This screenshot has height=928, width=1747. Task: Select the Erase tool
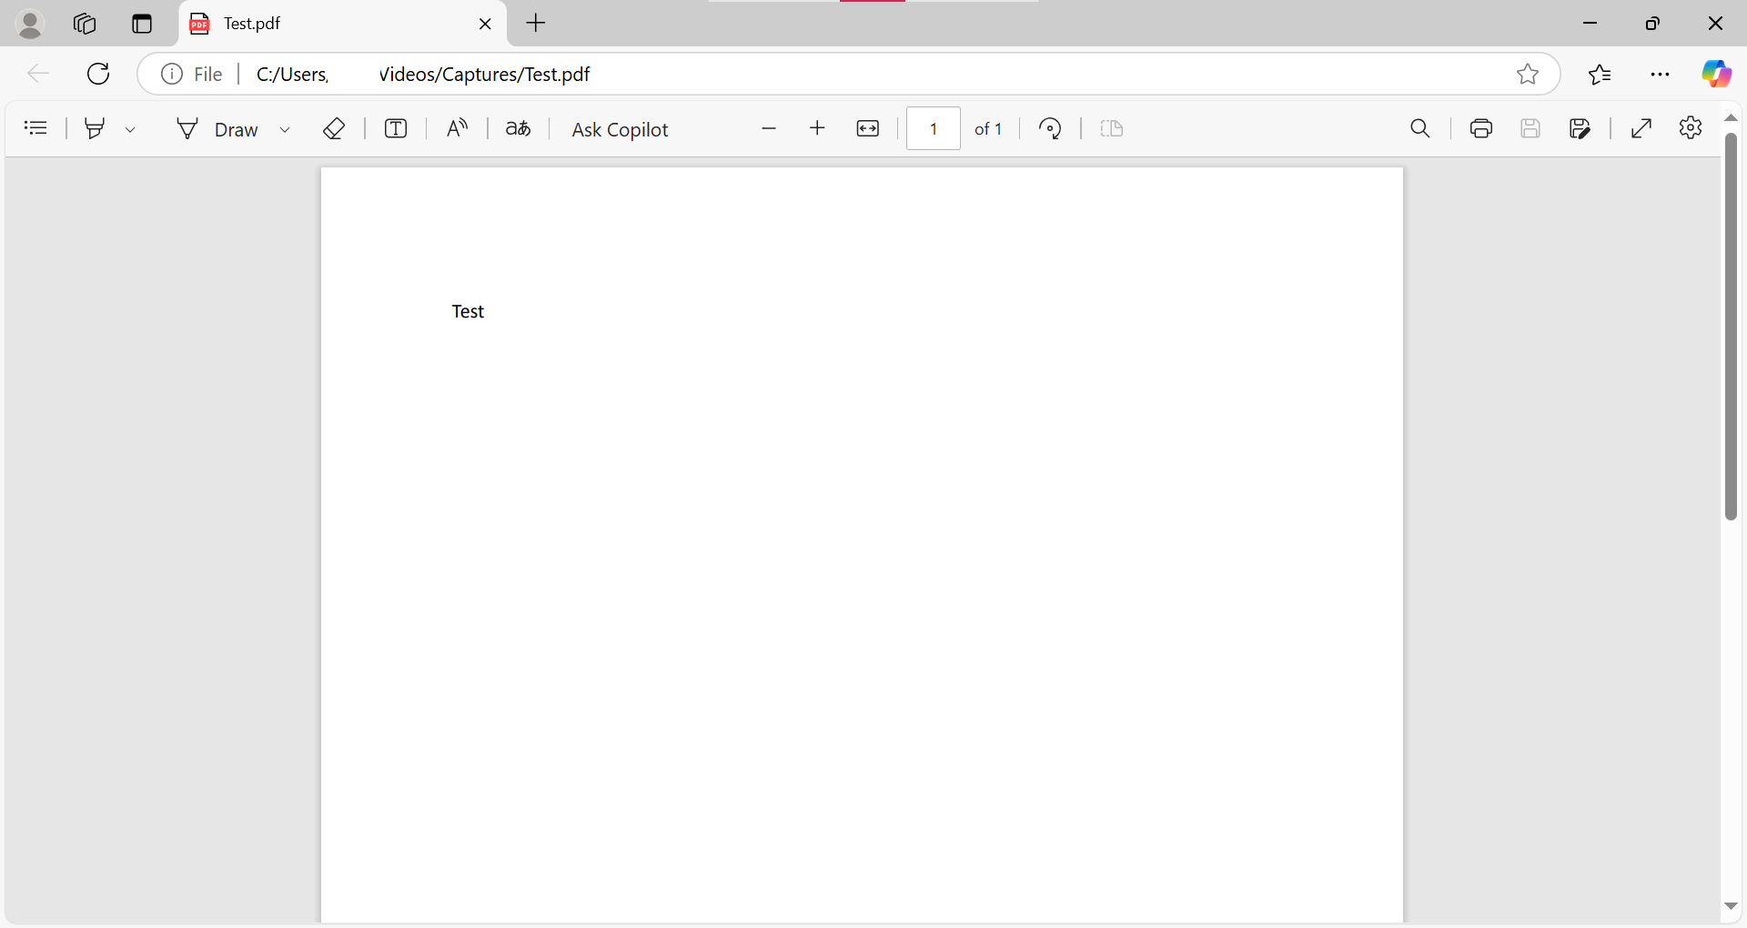pyautogui.click(x=334, y=128)
